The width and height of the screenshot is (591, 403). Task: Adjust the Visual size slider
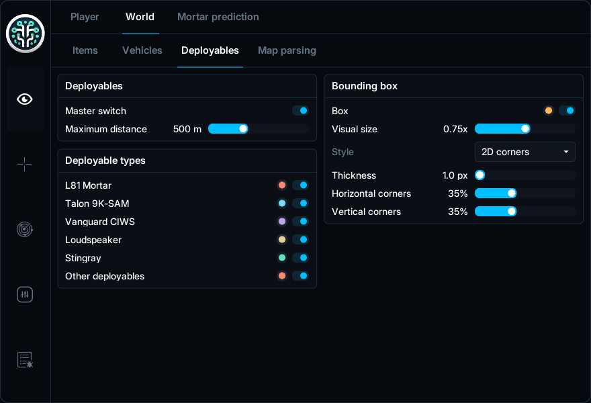coord(525,129)
